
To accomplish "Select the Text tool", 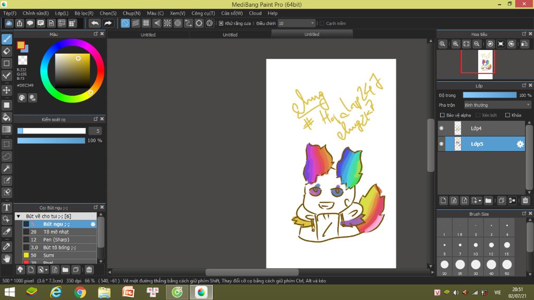I will pyautogui.click(x=6, y=207).
